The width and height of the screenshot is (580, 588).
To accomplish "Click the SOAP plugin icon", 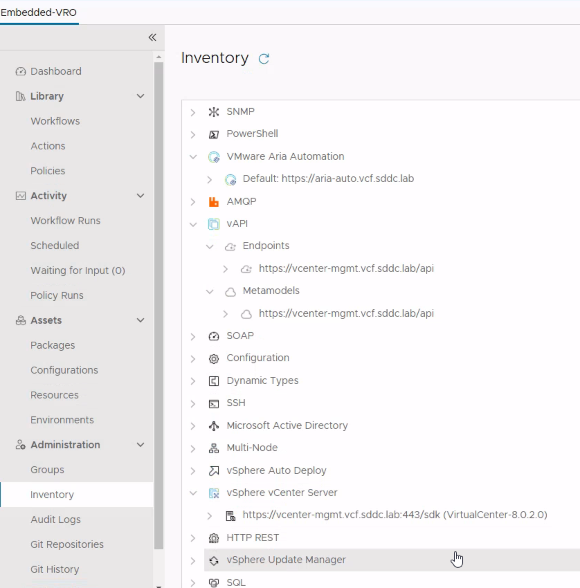I will coord(214,336).
